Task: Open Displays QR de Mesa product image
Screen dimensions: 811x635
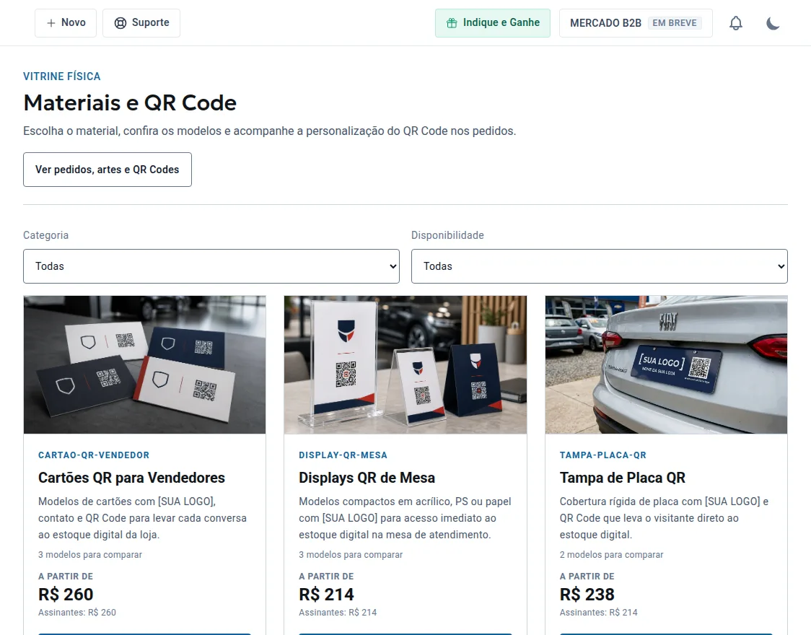Action: click(x=405, y=364)
